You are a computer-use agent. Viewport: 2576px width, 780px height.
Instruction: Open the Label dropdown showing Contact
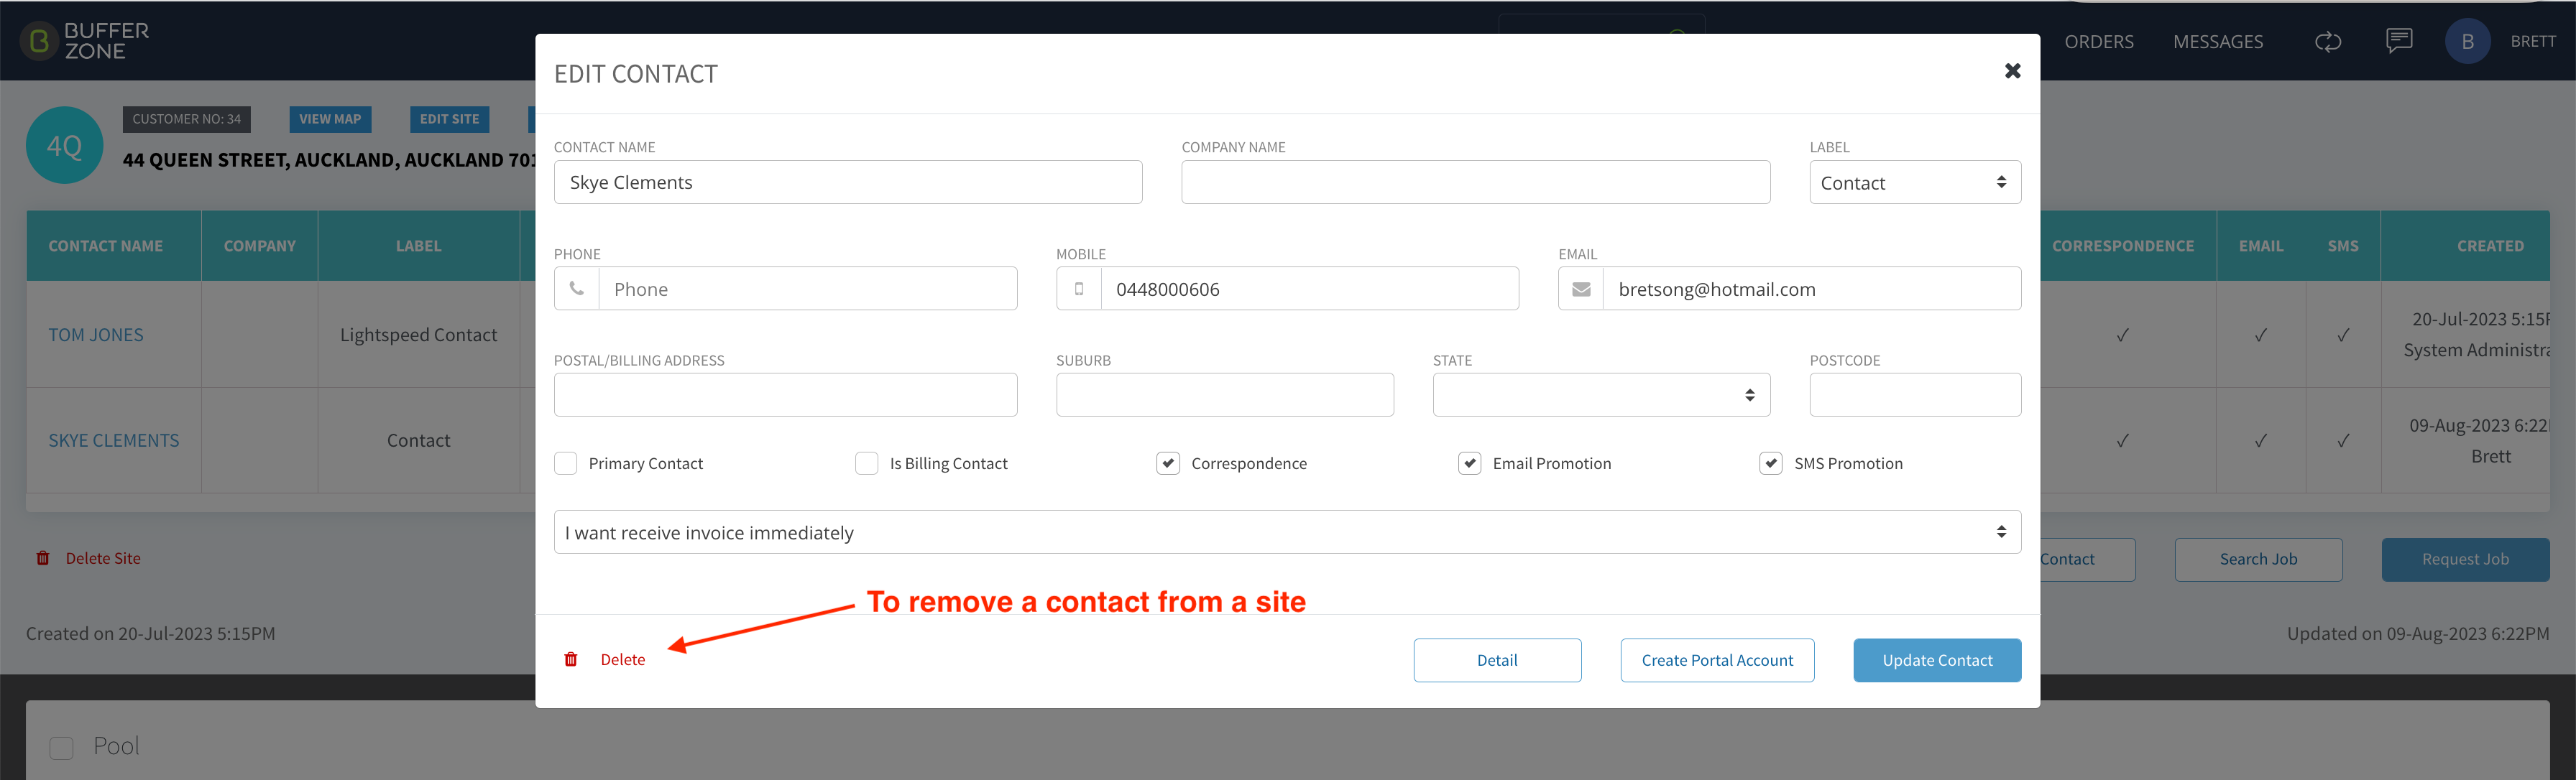[x=1915, y=182]
